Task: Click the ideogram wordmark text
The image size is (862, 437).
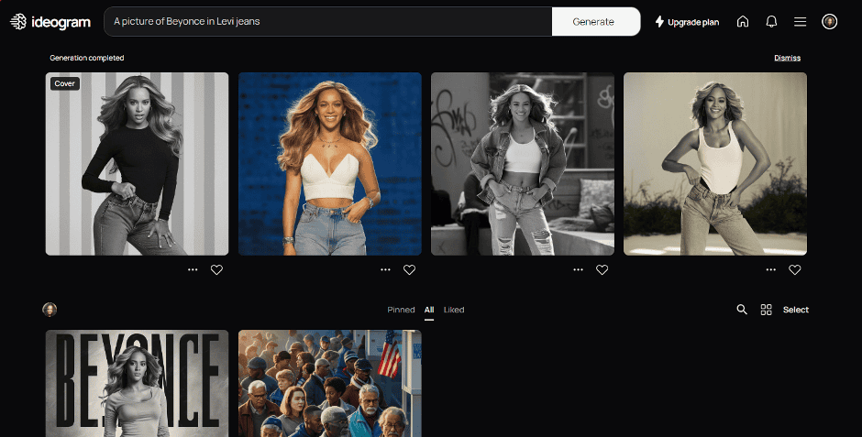Action: pyautogui.click(x=61, y=22)
